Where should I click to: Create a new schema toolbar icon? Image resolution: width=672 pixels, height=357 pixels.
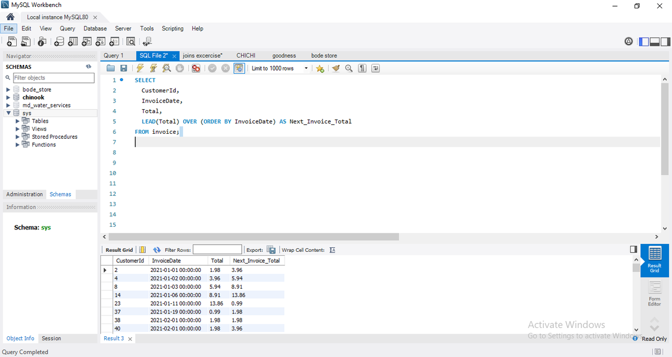point(59,41)
